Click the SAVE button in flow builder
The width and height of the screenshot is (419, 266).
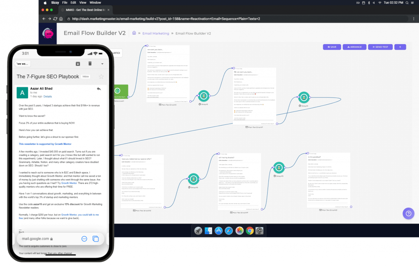[332, 47]
